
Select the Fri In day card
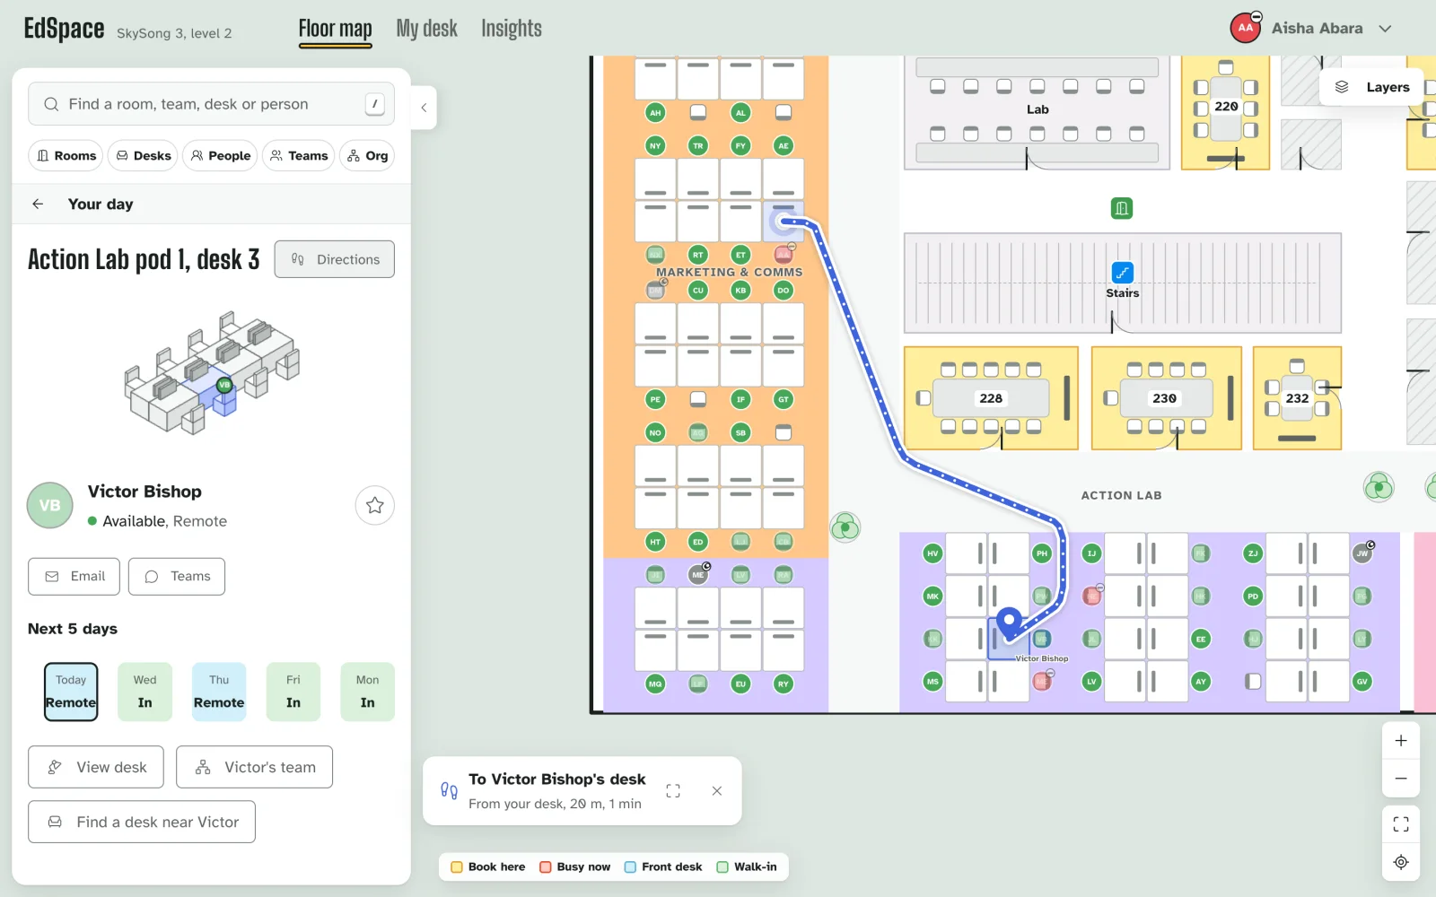[293, 692]
